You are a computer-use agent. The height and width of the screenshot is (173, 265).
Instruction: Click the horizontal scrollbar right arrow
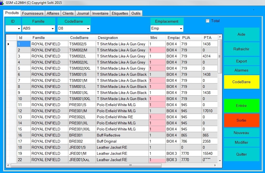click(215, 165)
